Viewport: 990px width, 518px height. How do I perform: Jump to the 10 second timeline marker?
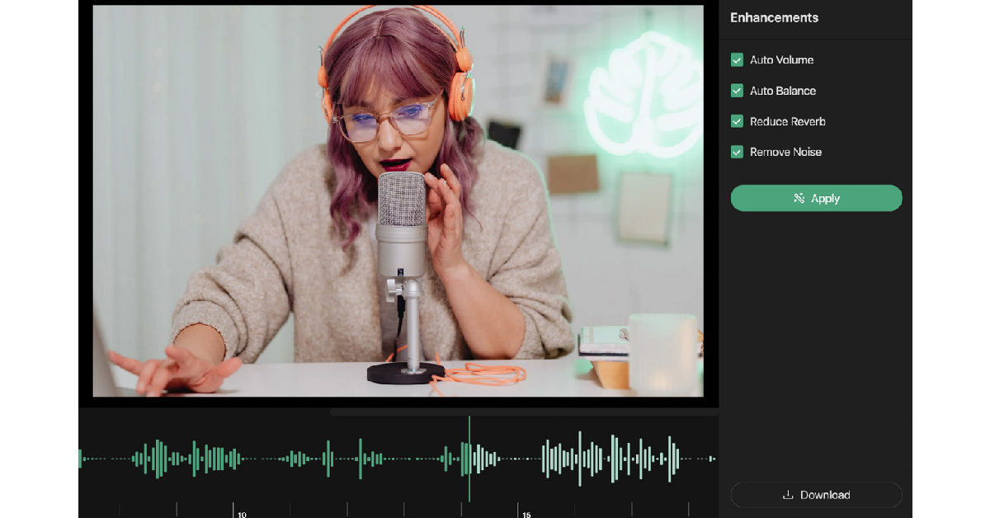[x=233, y=511]
